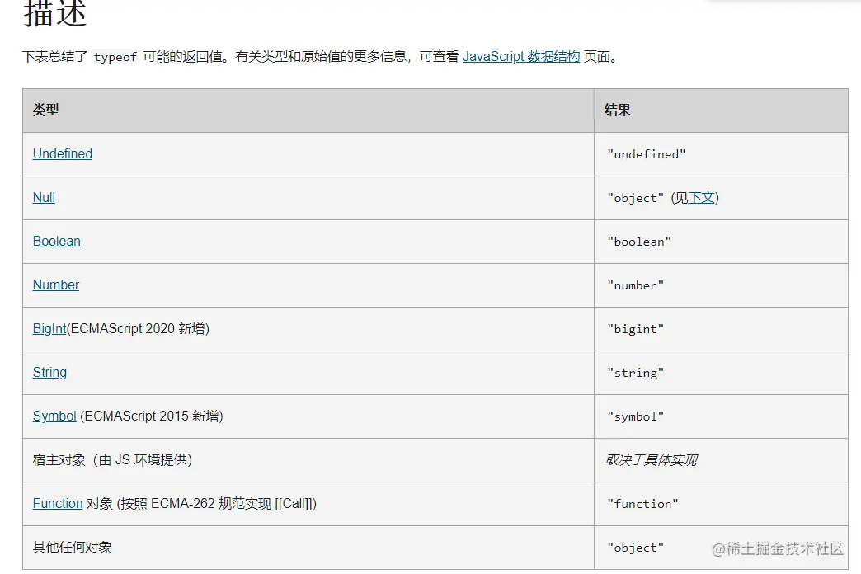Open the Symbol type link

(x=54, y=416)
